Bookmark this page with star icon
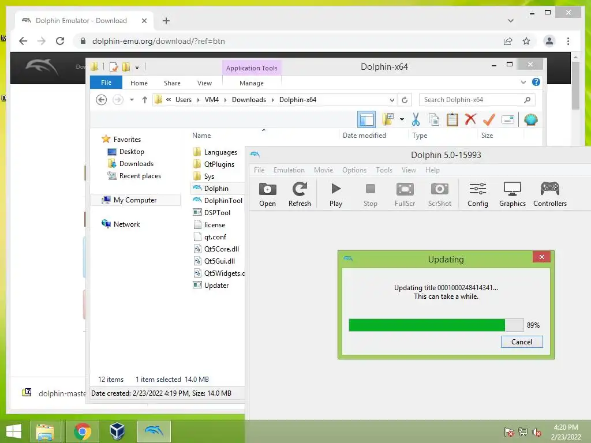Image resolution: width=591 pixels, height=443 pixels. coord(526,41)
